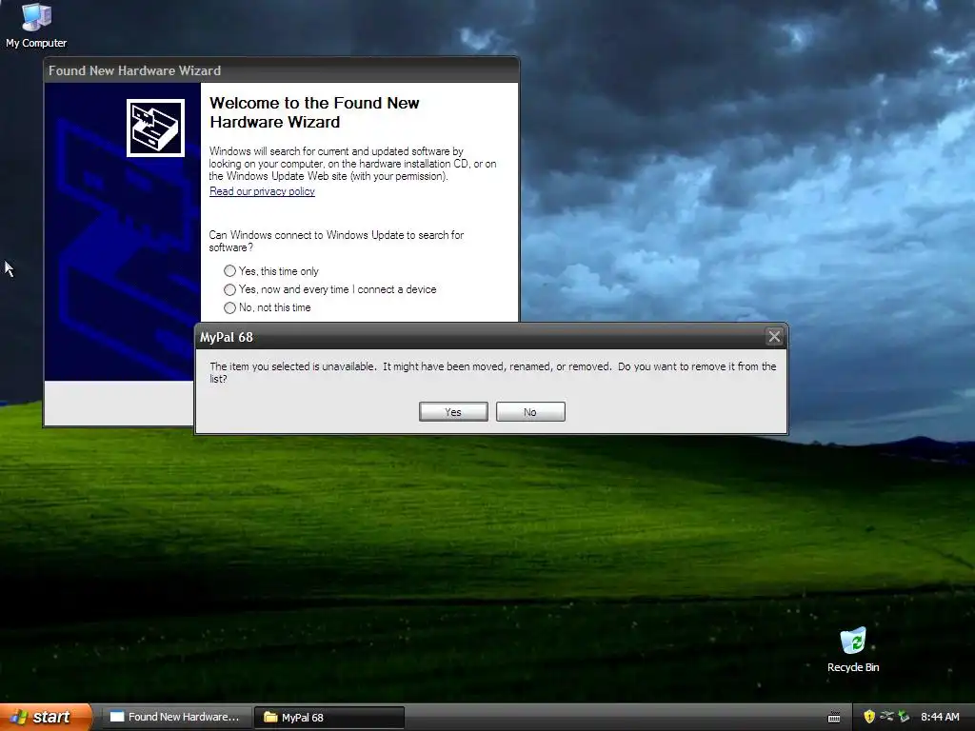Image resolution: width=975 pixels, height=731 pixels.
Task: Click the Safely Remove Hardware tray icon
Action: [903, 717]
